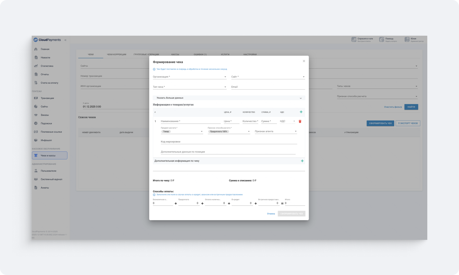Open Statistics section in sidebar
459x275 pixels.
click(x=47, y=66)
